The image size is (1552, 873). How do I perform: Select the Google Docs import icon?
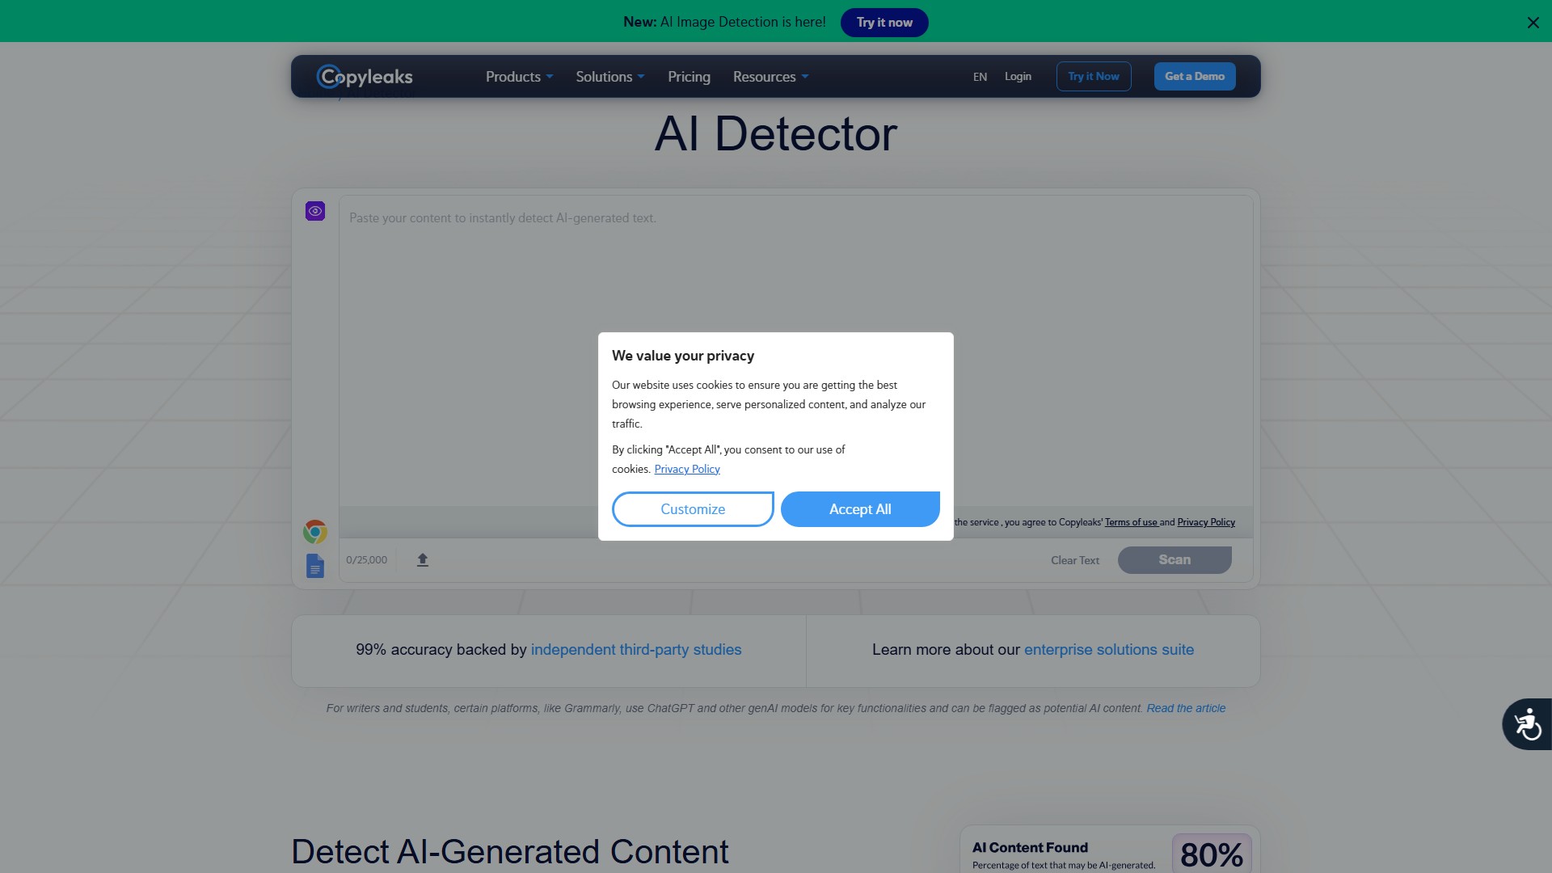(314, 565)
